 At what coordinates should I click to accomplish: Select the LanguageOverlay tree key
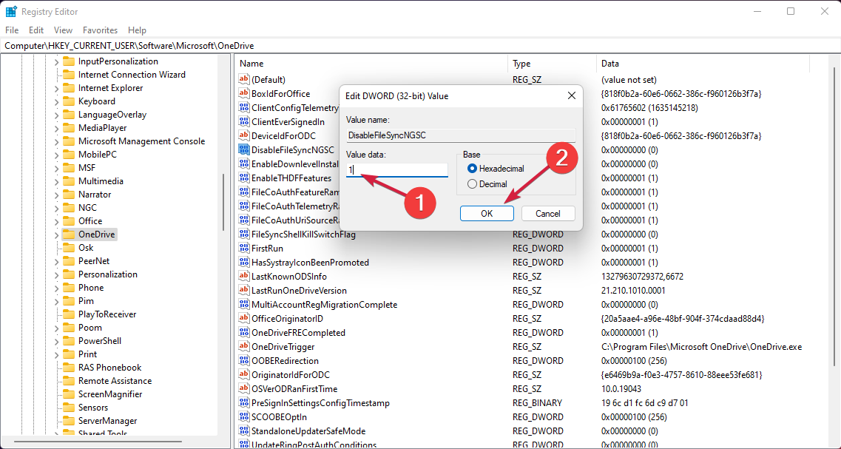[112, 115]
